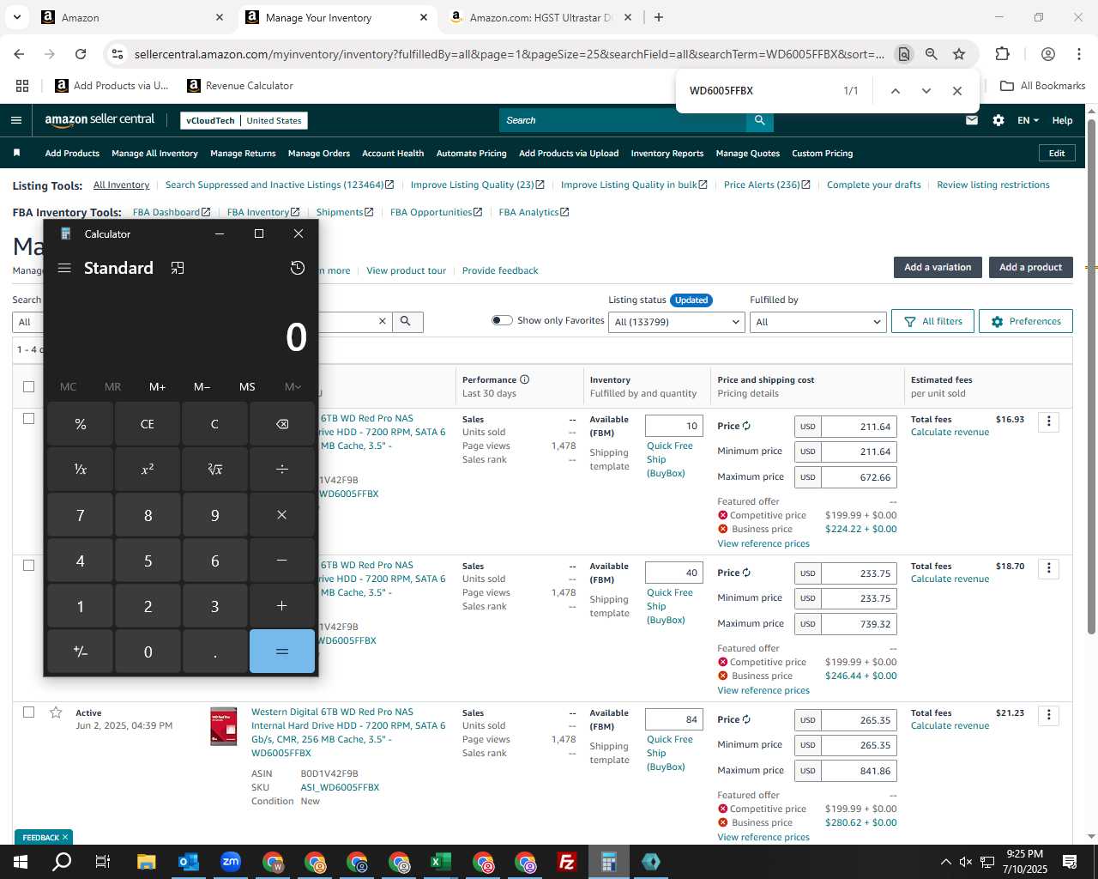Click Calculator backspace key
Image resolution: width=1098 pixels, height=879 pixels.
pos(282,424)
